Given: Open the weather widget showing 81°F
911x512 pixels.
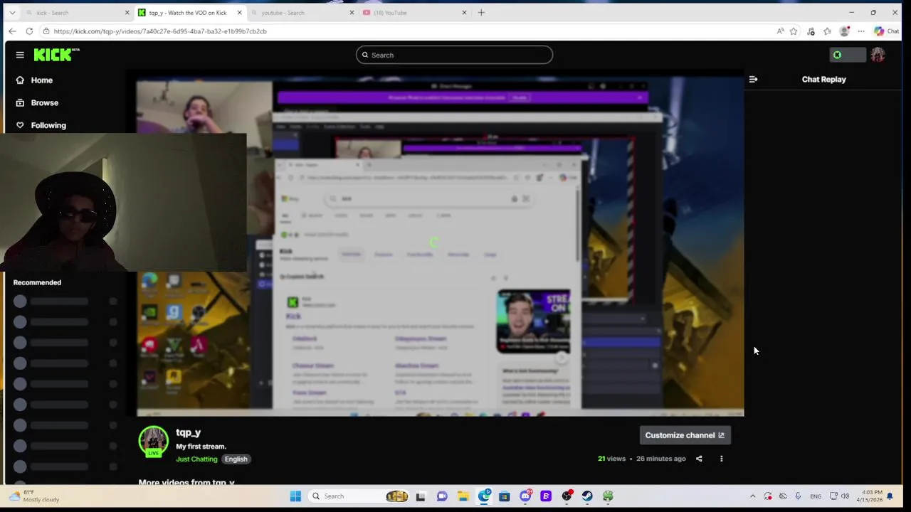Looking at the screenshot, I should 34,496.
